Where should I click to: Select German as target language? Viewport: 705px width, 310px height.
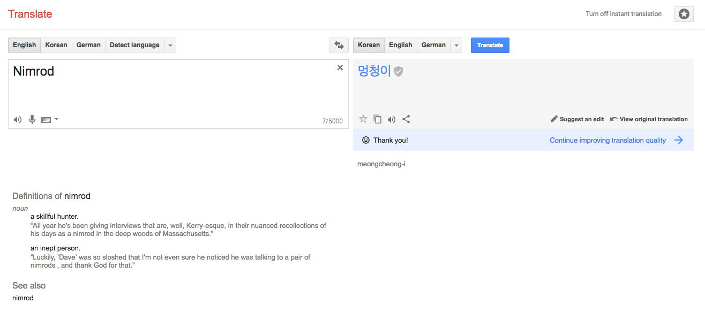[x=433, y=45]
